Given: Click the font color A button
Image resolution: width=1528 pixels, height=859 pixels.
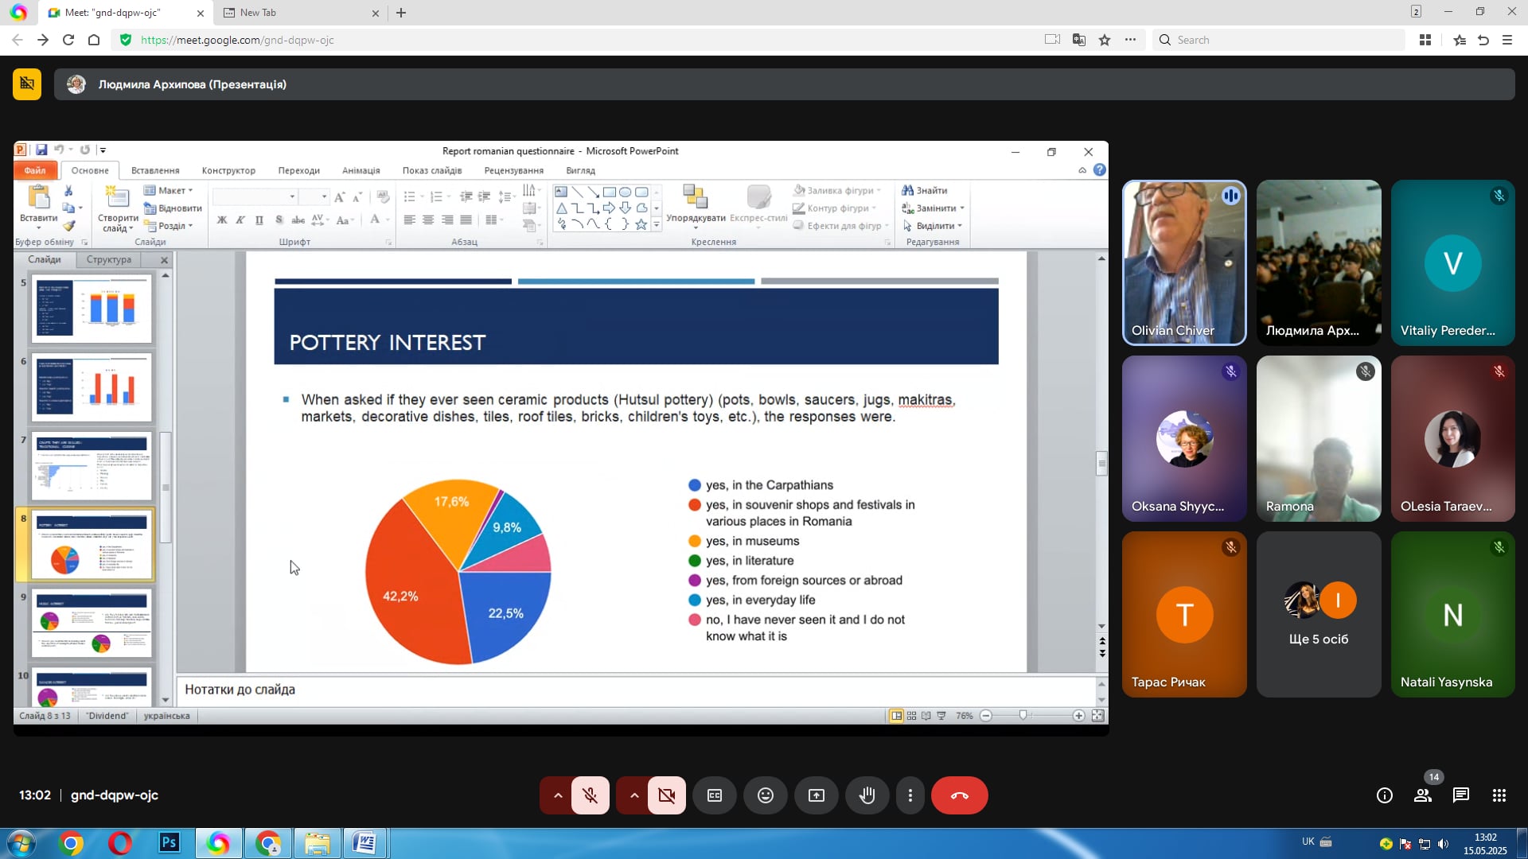Looking at the screenshot, I should pyautogui.click(x=375, y=220).
